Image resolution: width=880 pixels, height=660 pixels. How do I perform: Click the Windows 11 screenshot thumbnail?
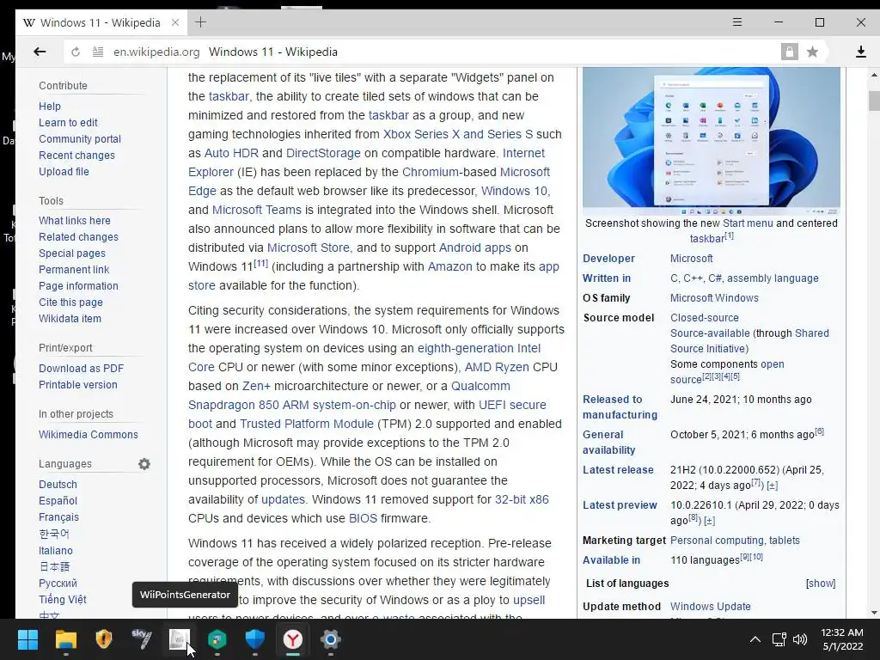tap(711, 141)
